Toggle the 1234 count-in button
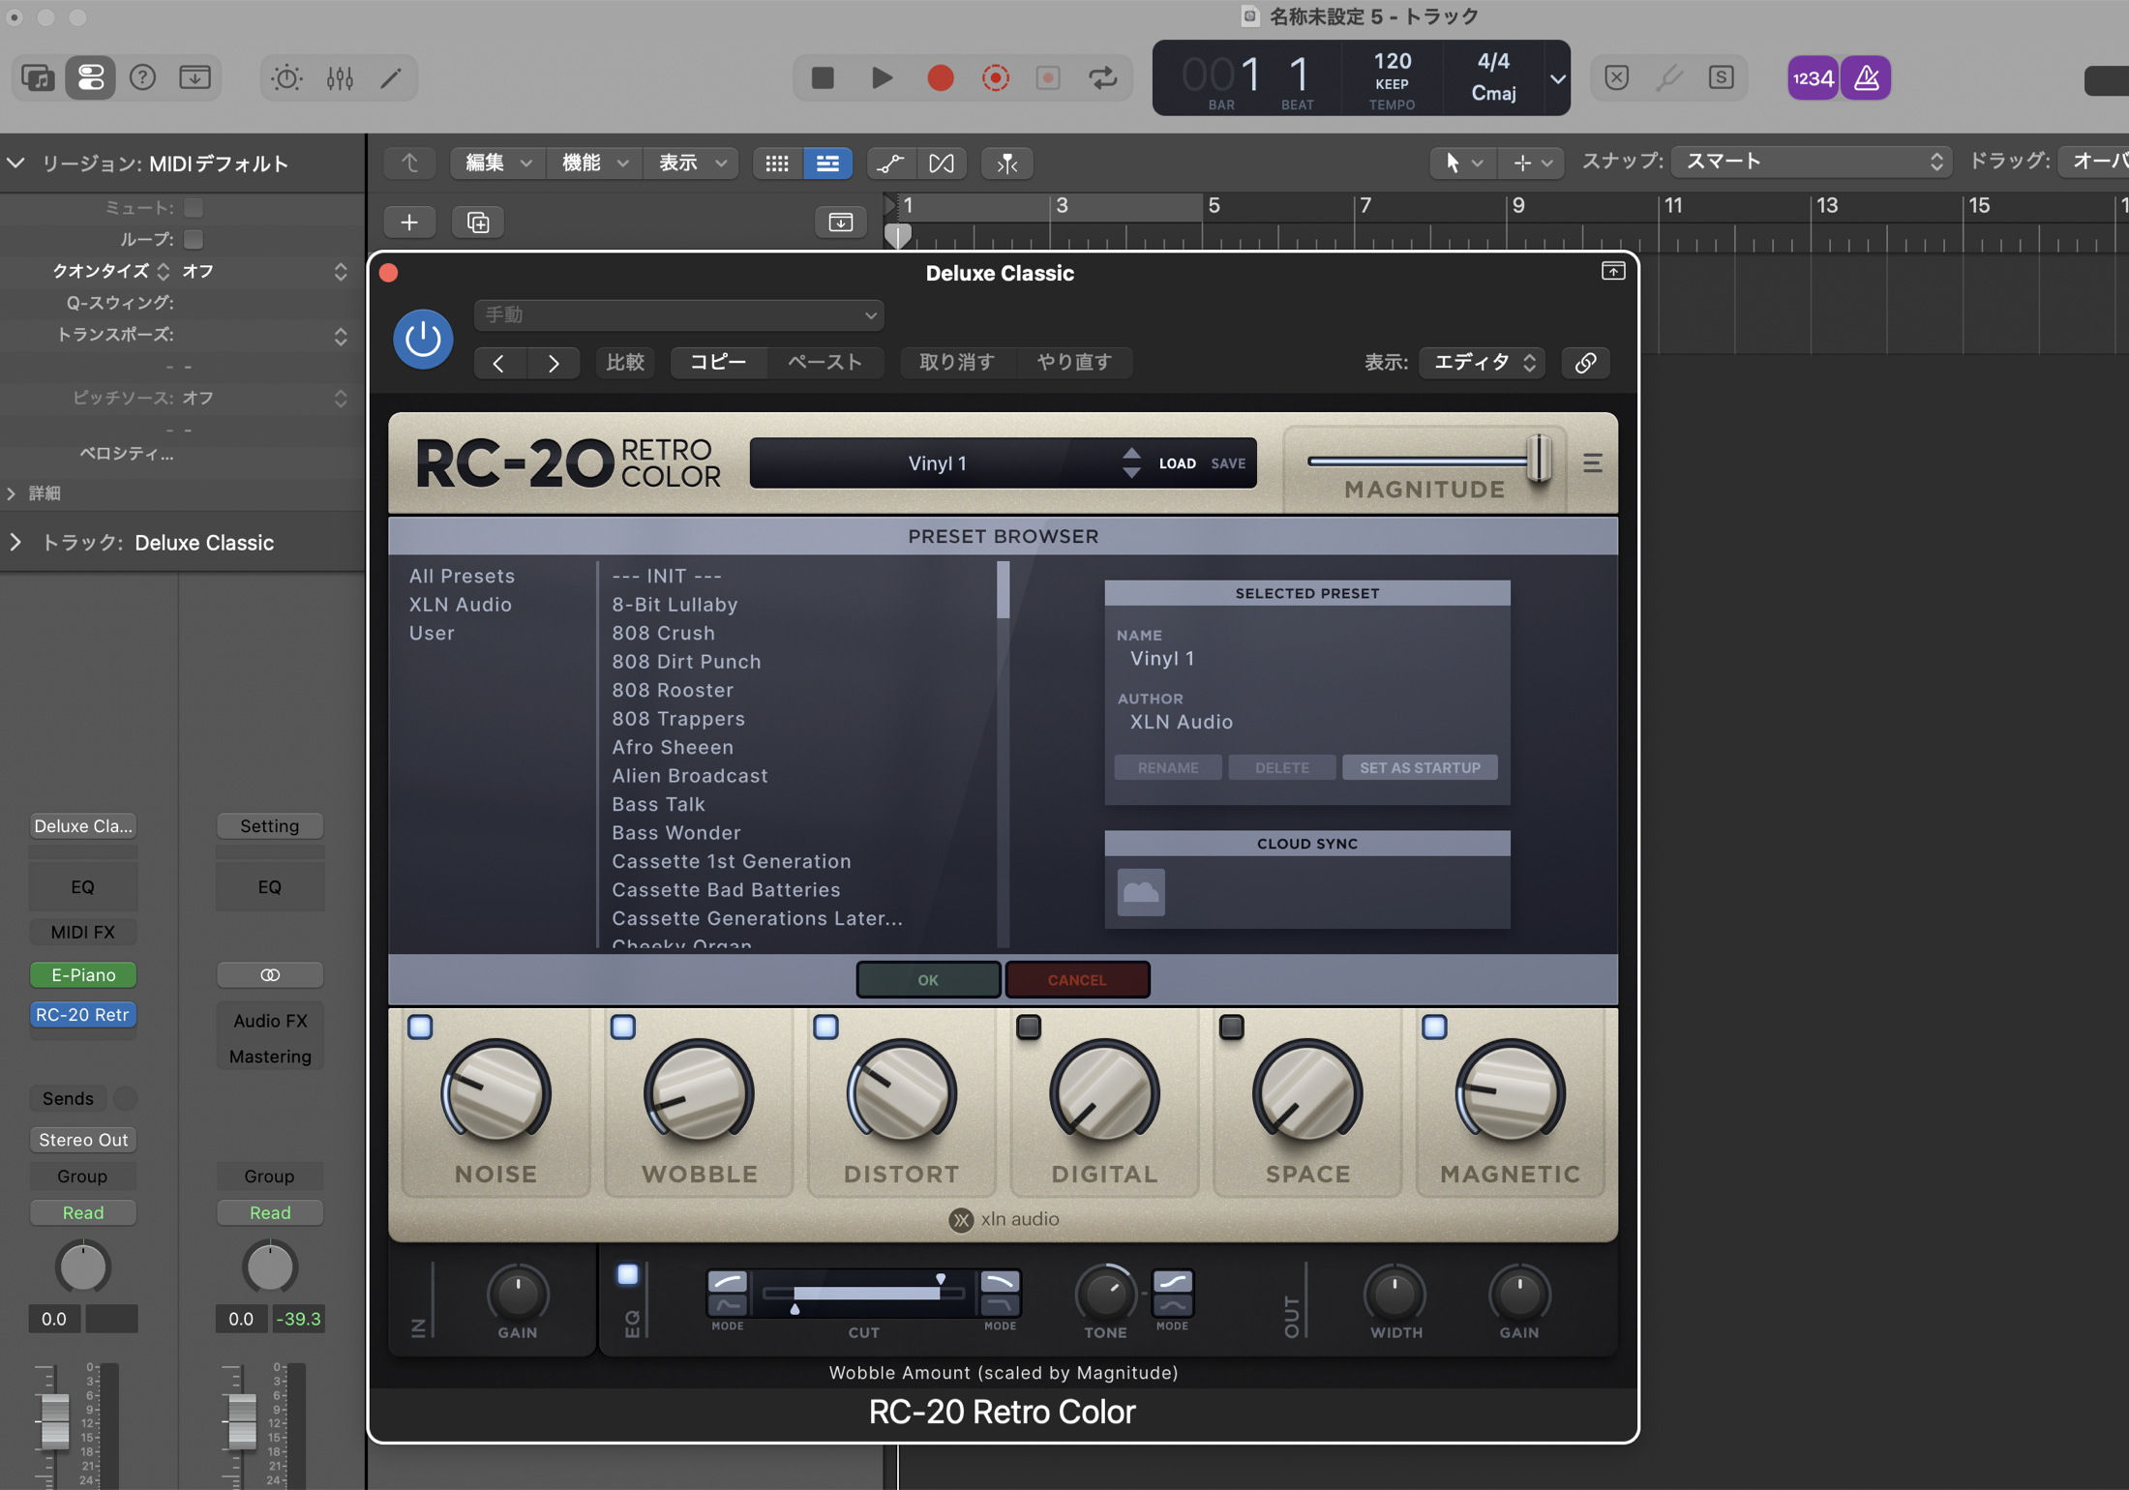Image resolution: width=2129 pixels, height=1490 pixels. pyautogui.click(x=1813, y=77)
